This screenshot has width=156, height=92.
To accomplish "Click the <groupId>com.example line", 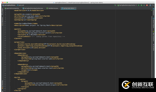I will [x=27, y=14].
